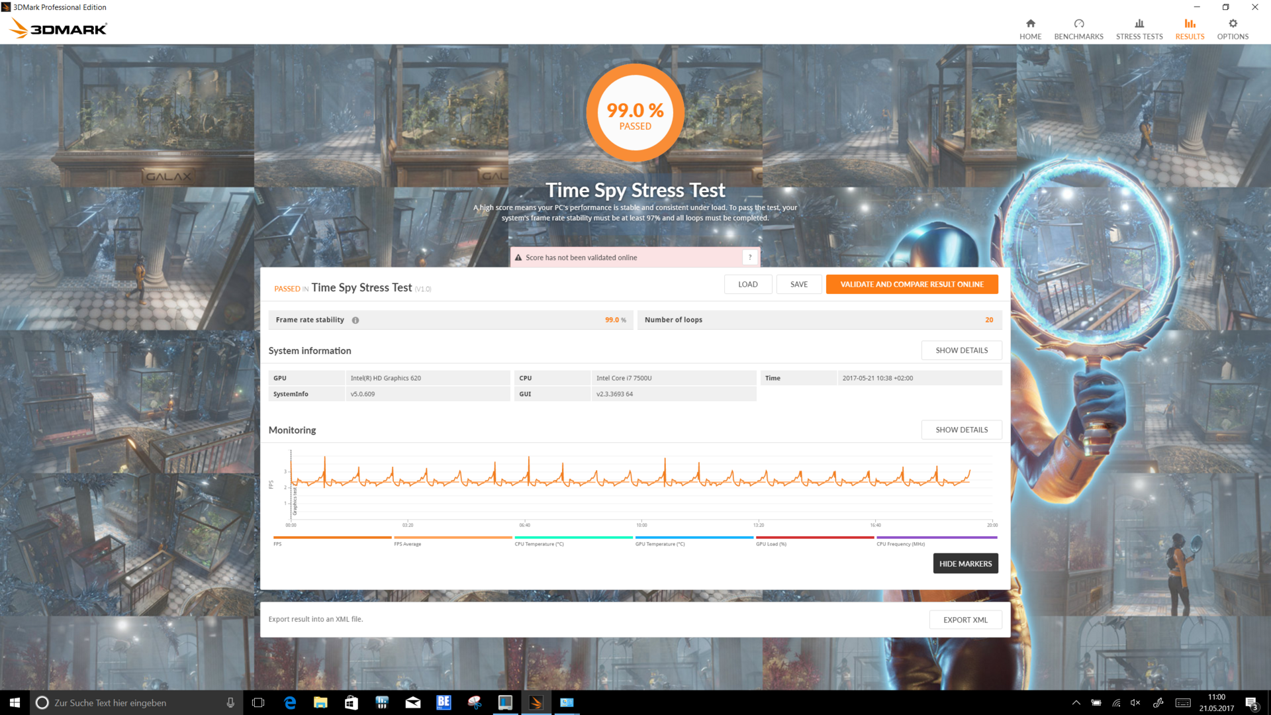Click the 3DMark logo

[58, 28]
